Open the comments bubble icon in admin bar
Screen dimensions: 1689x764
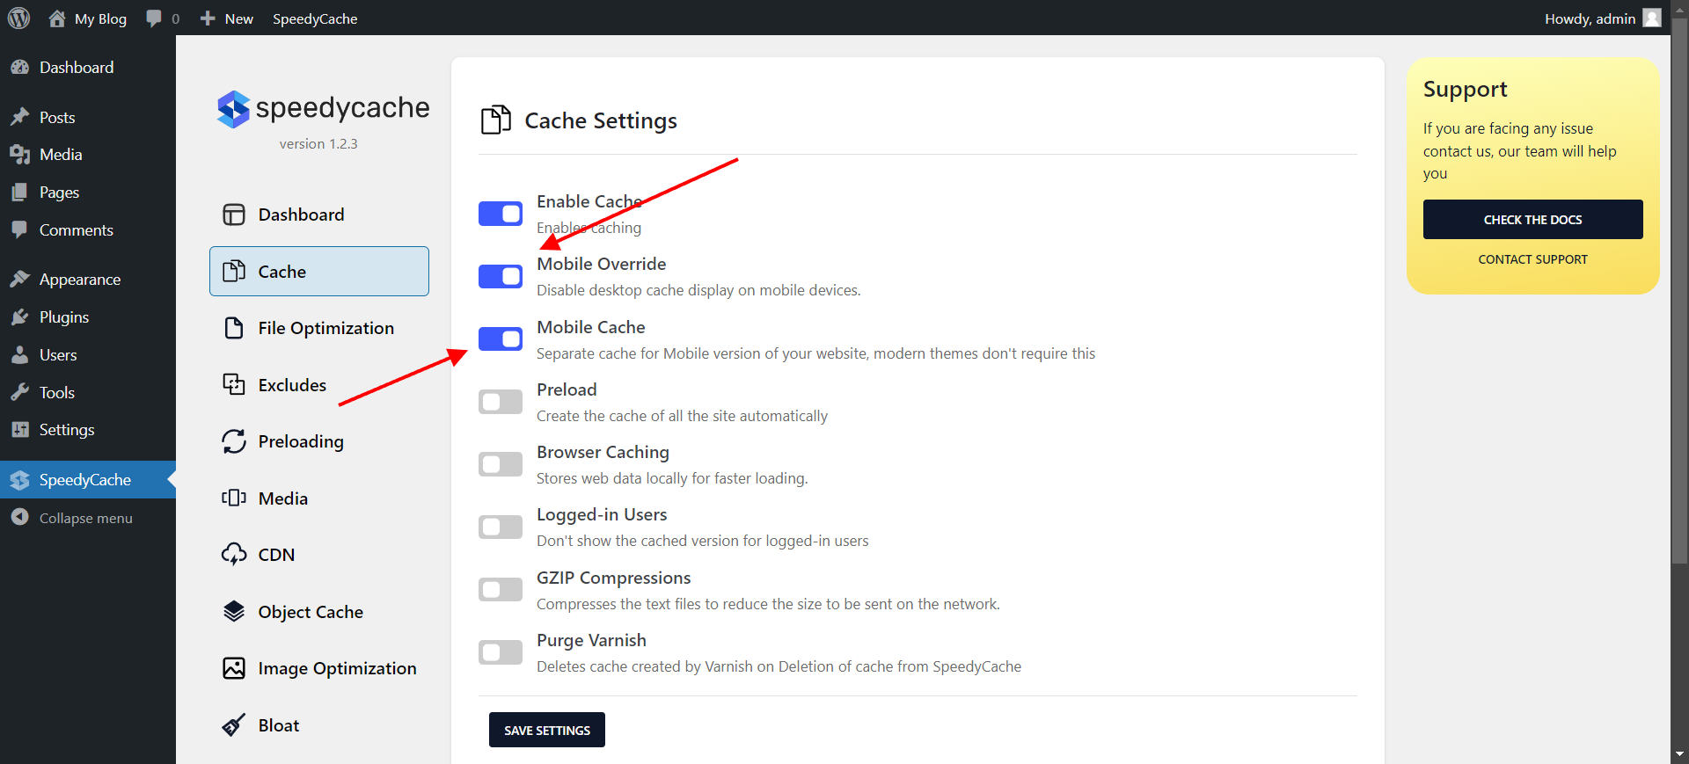154,18
